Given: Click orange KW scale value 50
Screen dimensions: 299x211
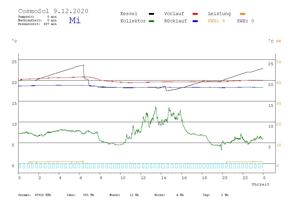Looking at the screenshot, I should tap(279, 62).
